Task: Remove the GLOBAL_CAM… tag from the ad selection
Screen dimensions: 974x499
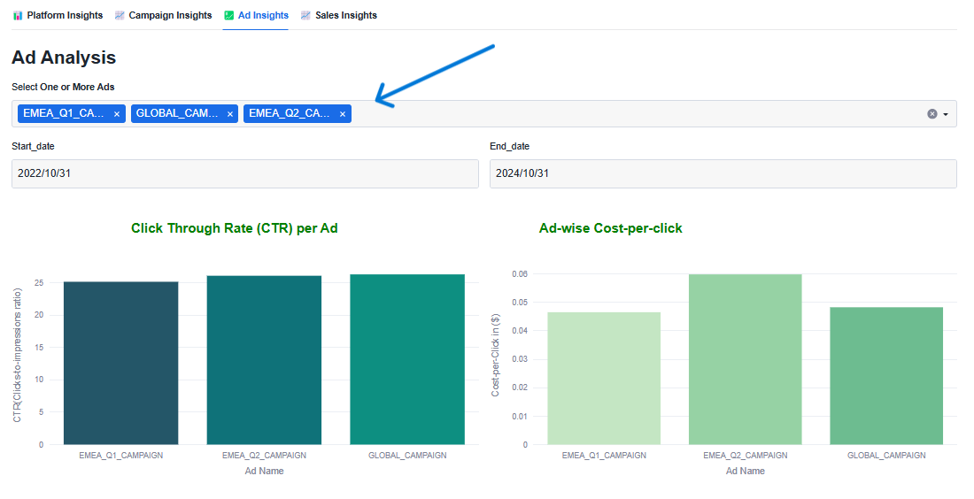Action: (230, 114)
